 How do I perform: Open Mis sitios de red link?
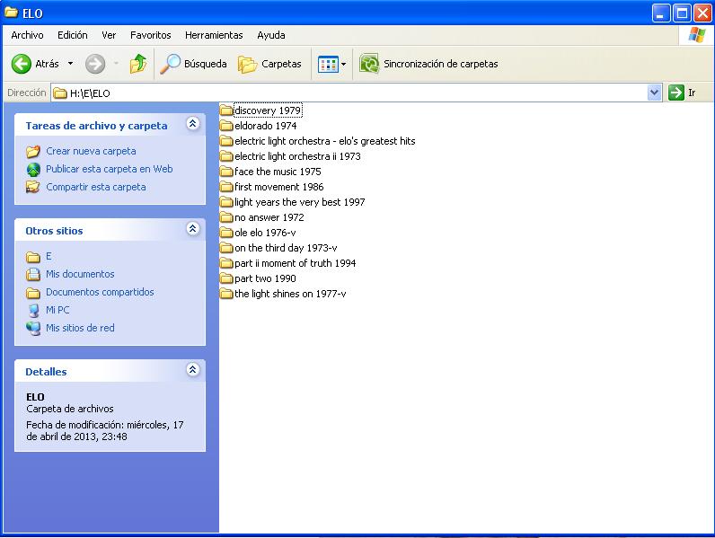click(80, 328)
